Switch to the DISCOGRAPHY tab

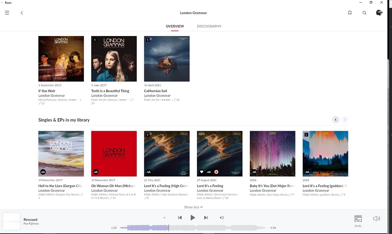(x=209, y=26)
